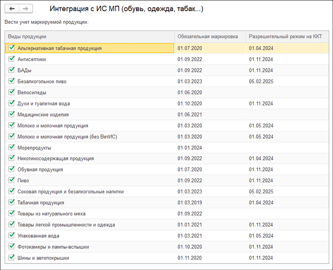
Task: Select Товары легкой промышленности и одежда row
Action: tap(167, 225)
